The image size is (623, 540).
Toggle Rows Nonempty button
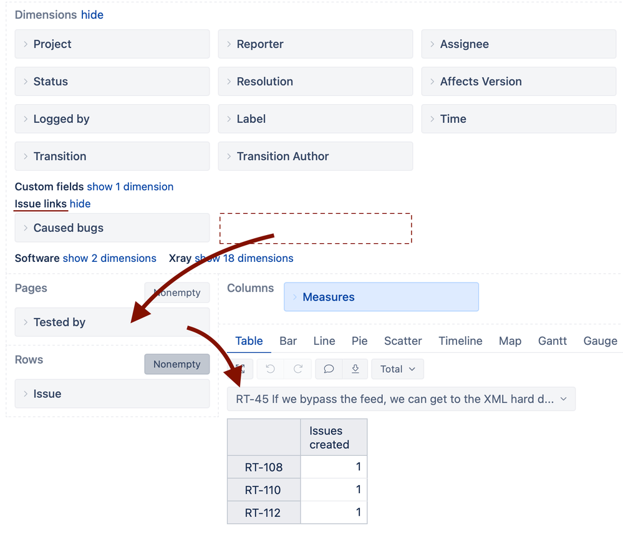pyautogui.click(x=177, y=364)
